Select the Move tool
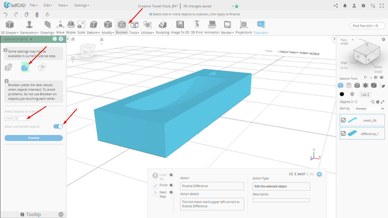This screenshot has width=388, height=218. [60, 27]
